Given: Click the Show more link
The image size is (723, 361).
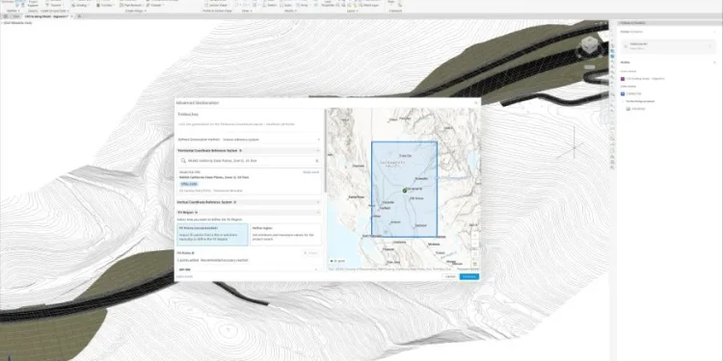Looking at the screenshot, I should [x=310, y=172].
